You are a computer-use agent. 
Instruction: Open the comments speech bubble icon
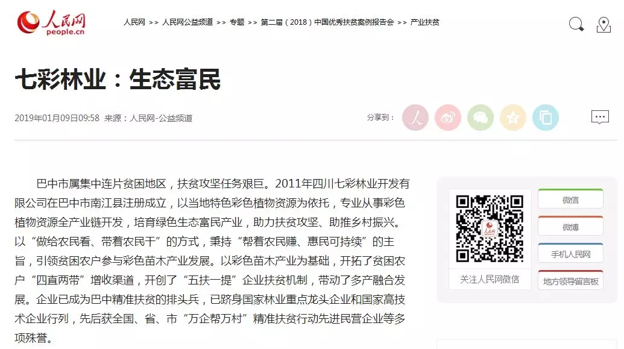click(600, 118)
